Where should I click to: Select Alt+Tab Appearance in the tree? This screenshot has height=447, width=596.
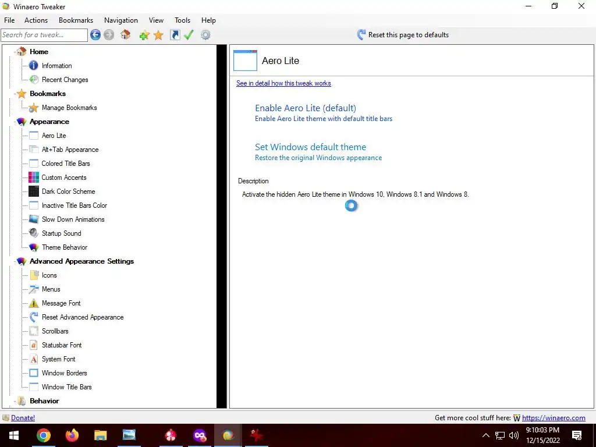(70, 150)
